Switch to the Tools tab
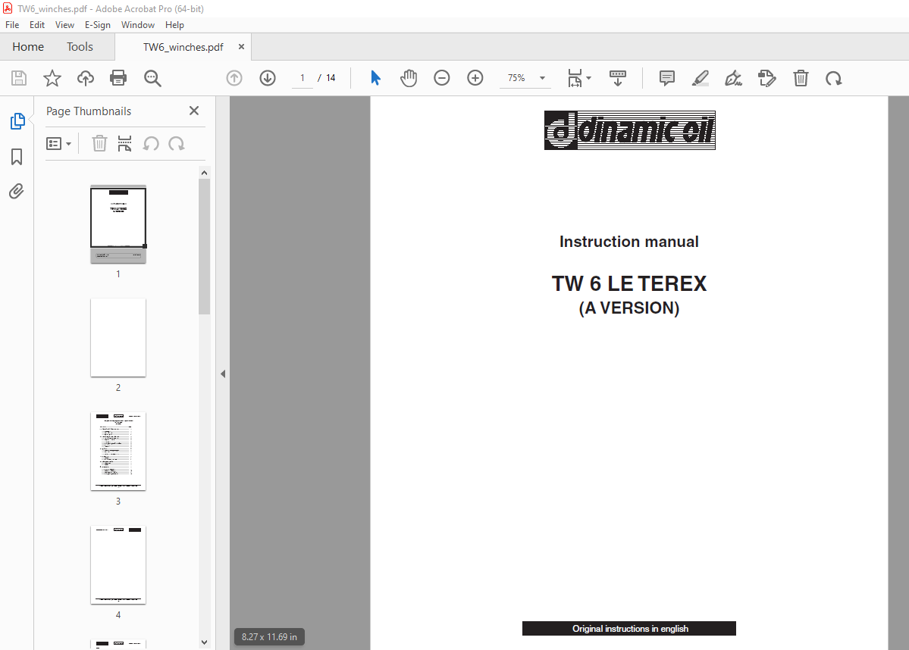Viewport: 909px width, 650px height. coord(80,47)
